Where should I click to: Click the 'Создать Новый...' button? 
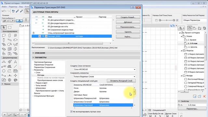tap(128, 17)
